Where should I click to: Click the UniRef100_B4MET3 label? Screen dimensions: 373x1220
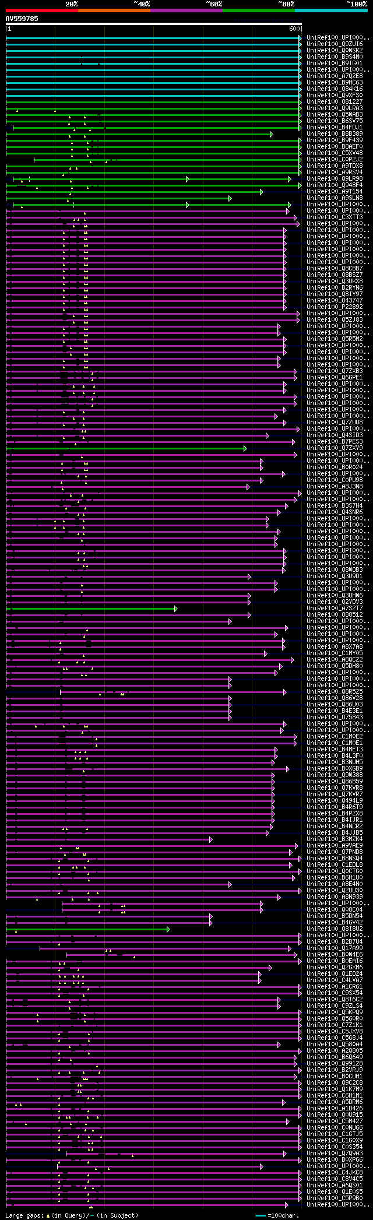(335, 750)
